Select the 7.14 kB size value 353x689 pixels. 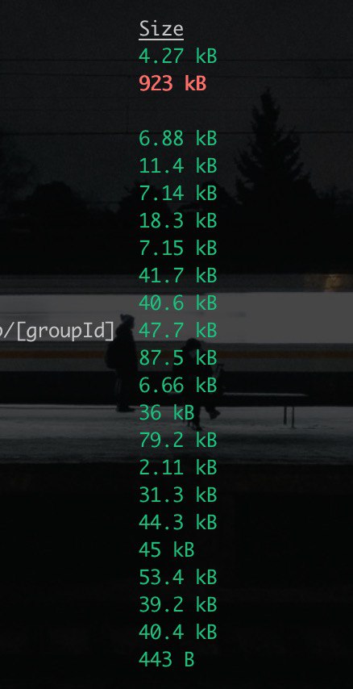click(x=178, y=194)
